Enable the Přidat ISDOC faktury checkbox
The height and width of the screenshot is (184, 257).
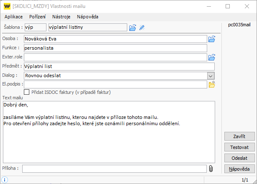(x=27, y=92)
